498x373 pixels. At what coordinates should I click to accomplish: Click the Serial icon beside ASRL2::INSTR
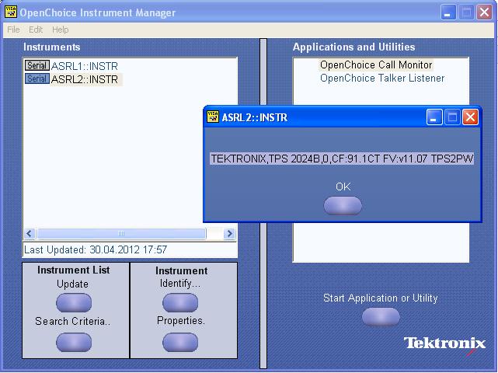[x=37, y=78]
